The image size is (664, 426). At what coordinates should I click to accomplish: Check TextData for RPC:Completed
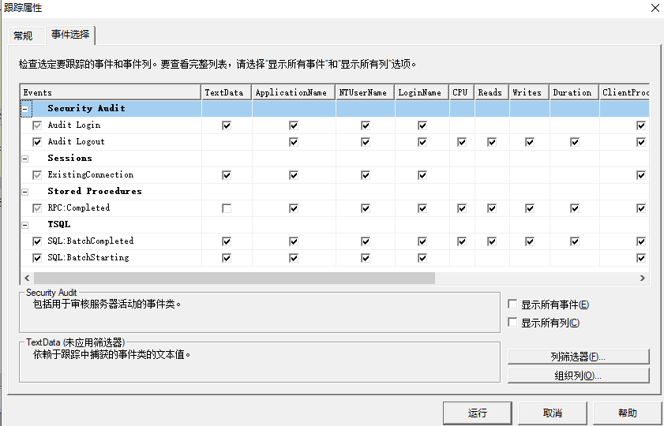point(227,208)
